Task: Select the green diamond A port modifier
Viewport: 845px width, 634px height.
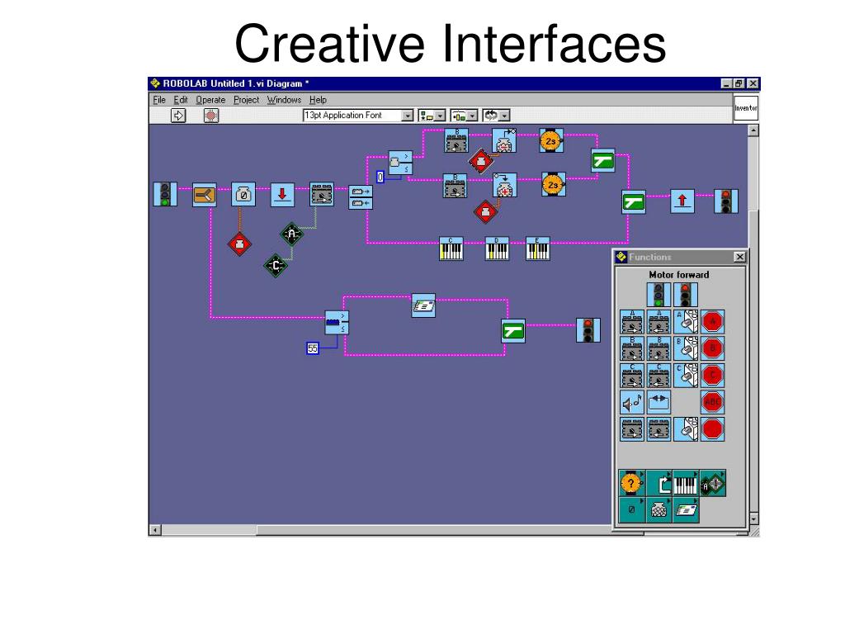Action: (291, 234)
